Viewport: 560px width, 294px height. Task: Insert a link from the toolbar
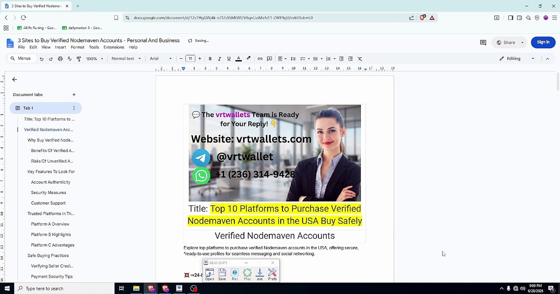260,59
